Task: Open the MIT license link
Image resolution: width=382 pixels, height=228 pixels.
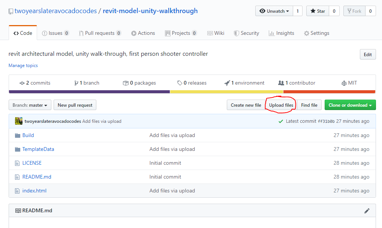Action: (x=349, y=83)
